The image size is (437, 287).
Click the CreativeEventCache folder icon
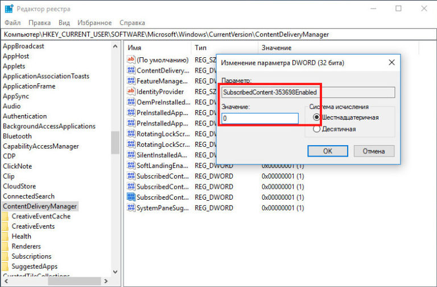(5, 216)
